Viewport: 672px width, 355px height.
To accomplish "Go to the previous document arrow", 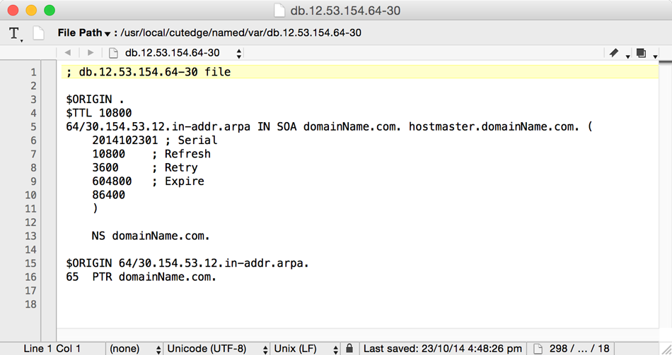I will (68, 53).
